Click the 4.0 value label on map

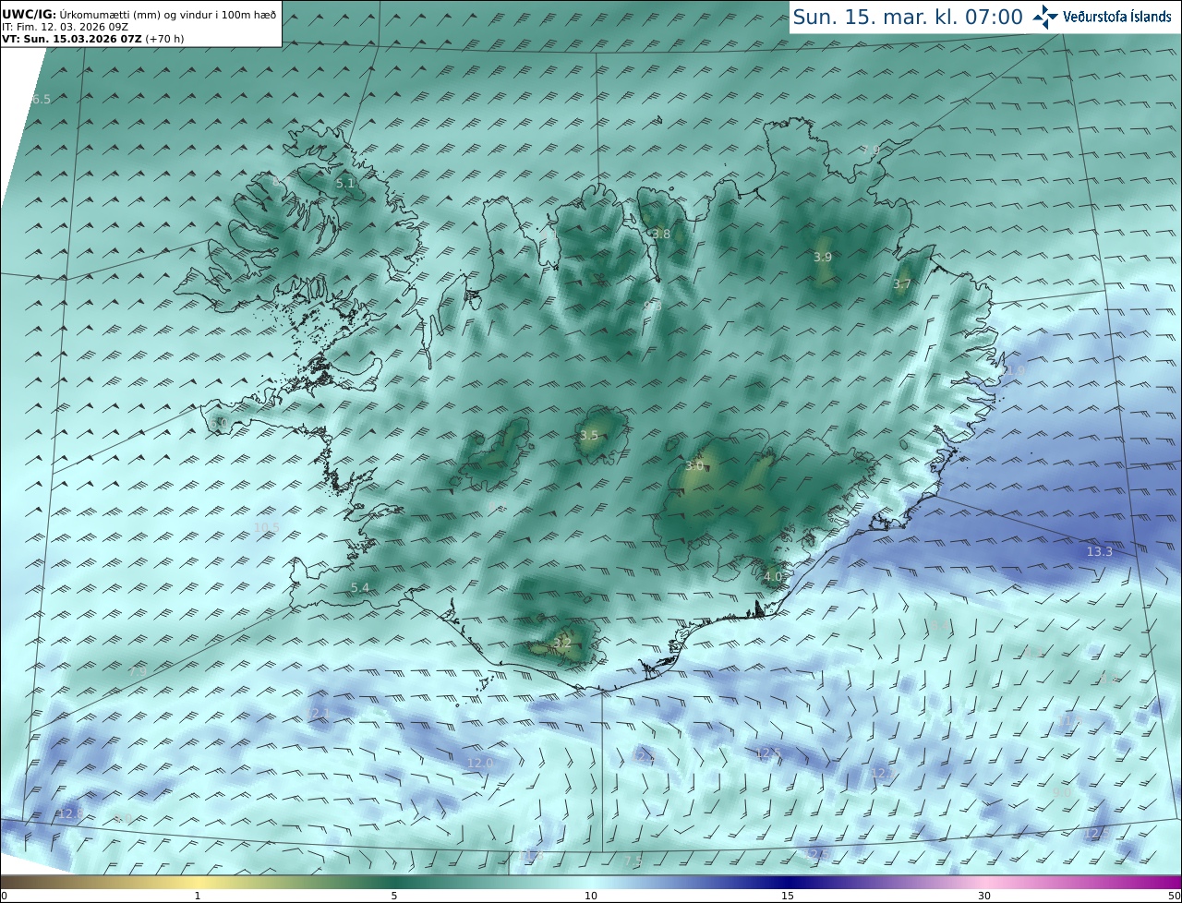(x=773, y=576)
